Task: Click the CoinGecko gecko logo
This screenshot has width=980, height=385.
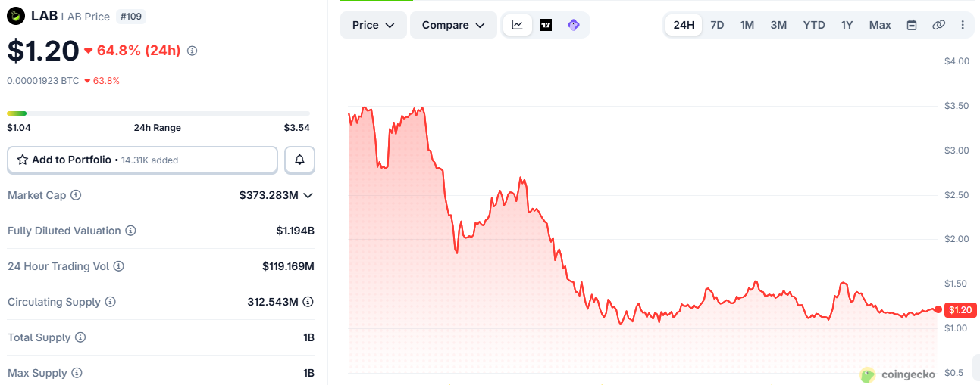Action: [x=868, y=374]
